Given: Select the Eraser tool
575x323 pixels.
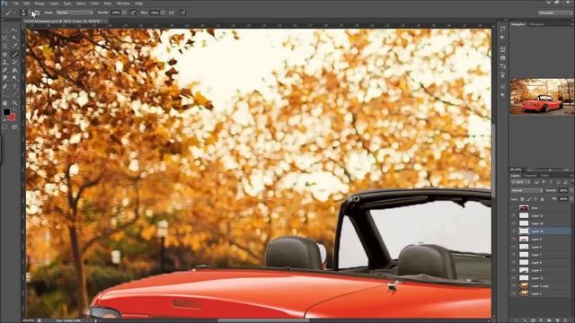Looking at the screenshot, I should click(x=4, y=70).
